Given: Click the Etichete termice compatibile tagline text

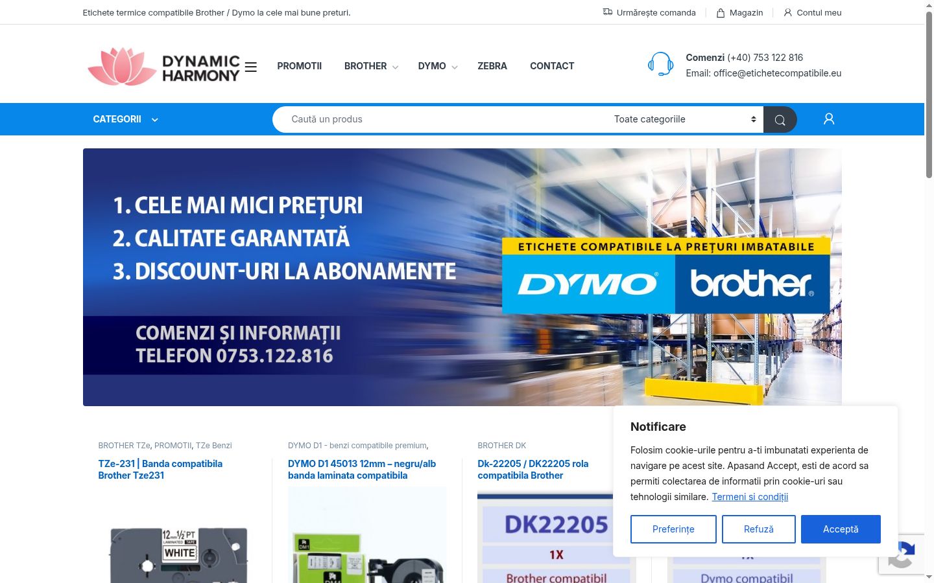Looking at the screenshot, I should [x=217, y=12].
